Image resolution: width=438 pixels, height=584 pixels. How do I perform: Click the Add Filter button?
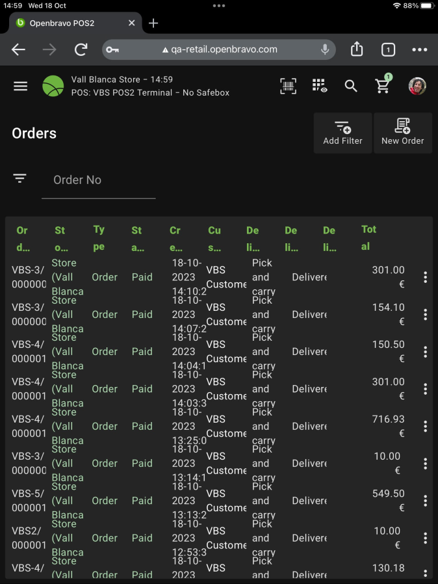pyautogui.click(x=342, y=133)
